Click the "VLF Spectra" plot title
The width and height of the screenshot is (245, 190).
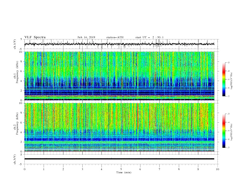[x=35, y=37]
